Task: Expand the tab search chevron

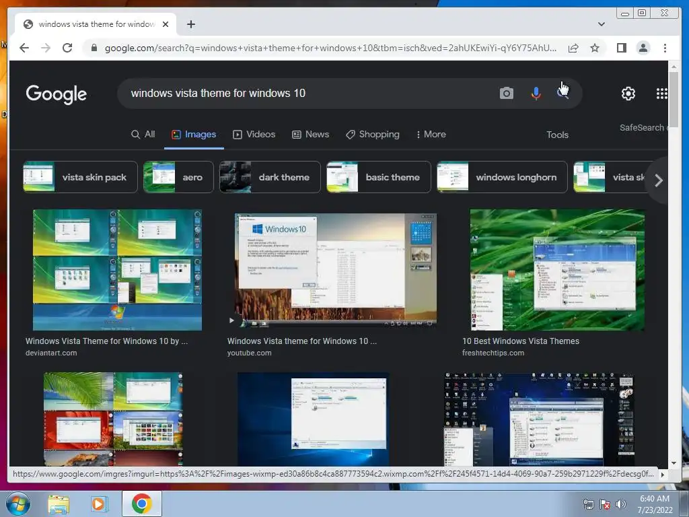Action: (601, 24)
